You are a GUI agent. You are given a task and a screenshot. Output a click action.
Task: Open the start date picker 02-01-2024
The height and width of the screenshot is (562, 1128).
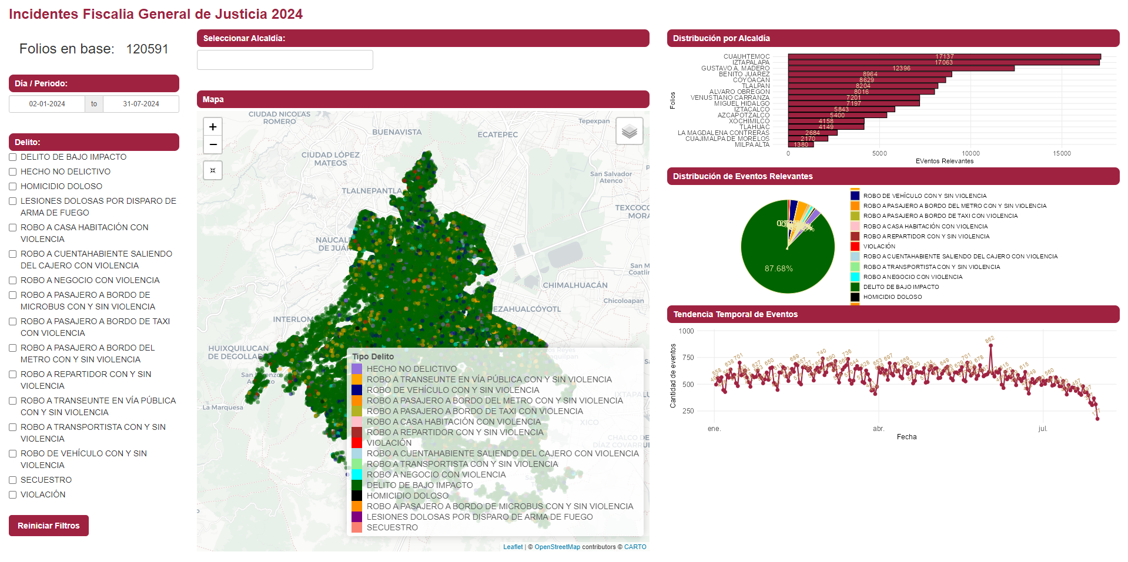point(47,104)
